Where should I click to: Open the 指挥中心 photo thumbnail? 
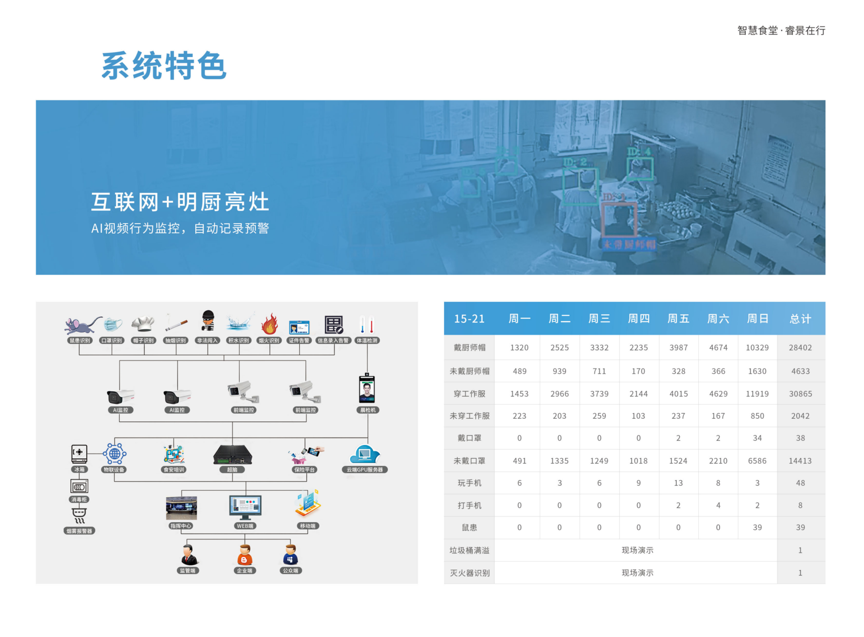click(x=181, y=508)
